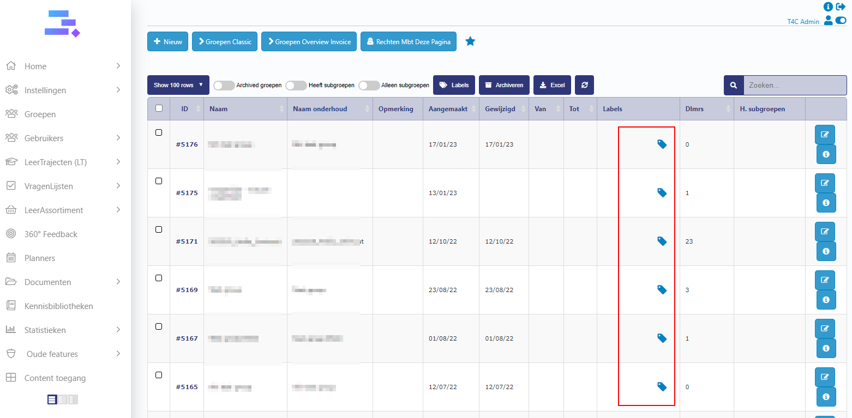Click the Nieuw button
852x418 pixels.
167,42
